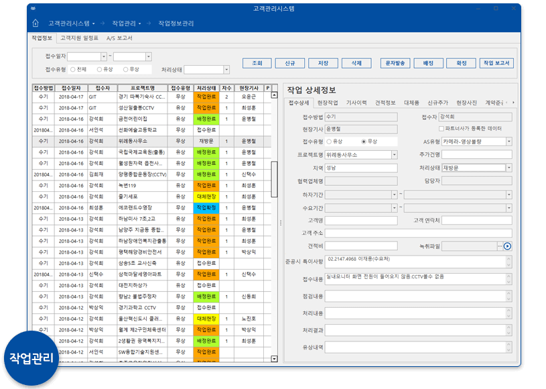Click the 삭제 delete button
The image size is (546, 389).
(356, 63)
